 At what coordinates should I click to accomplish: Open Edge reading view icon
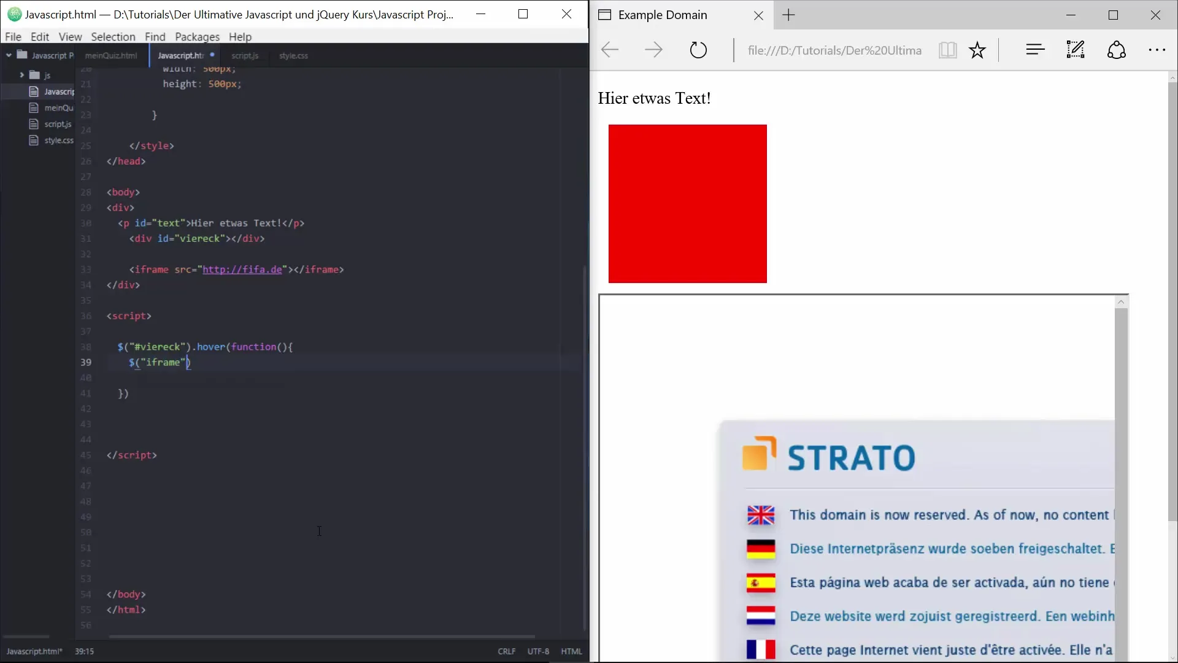[947, 50]
